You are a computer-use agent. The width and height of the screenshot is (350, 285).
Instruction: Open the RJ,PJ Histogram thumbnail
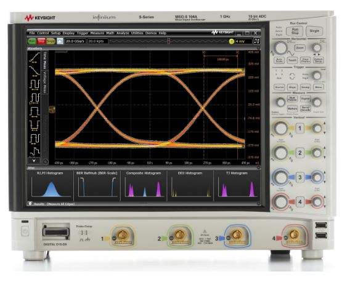click(50, 185)
